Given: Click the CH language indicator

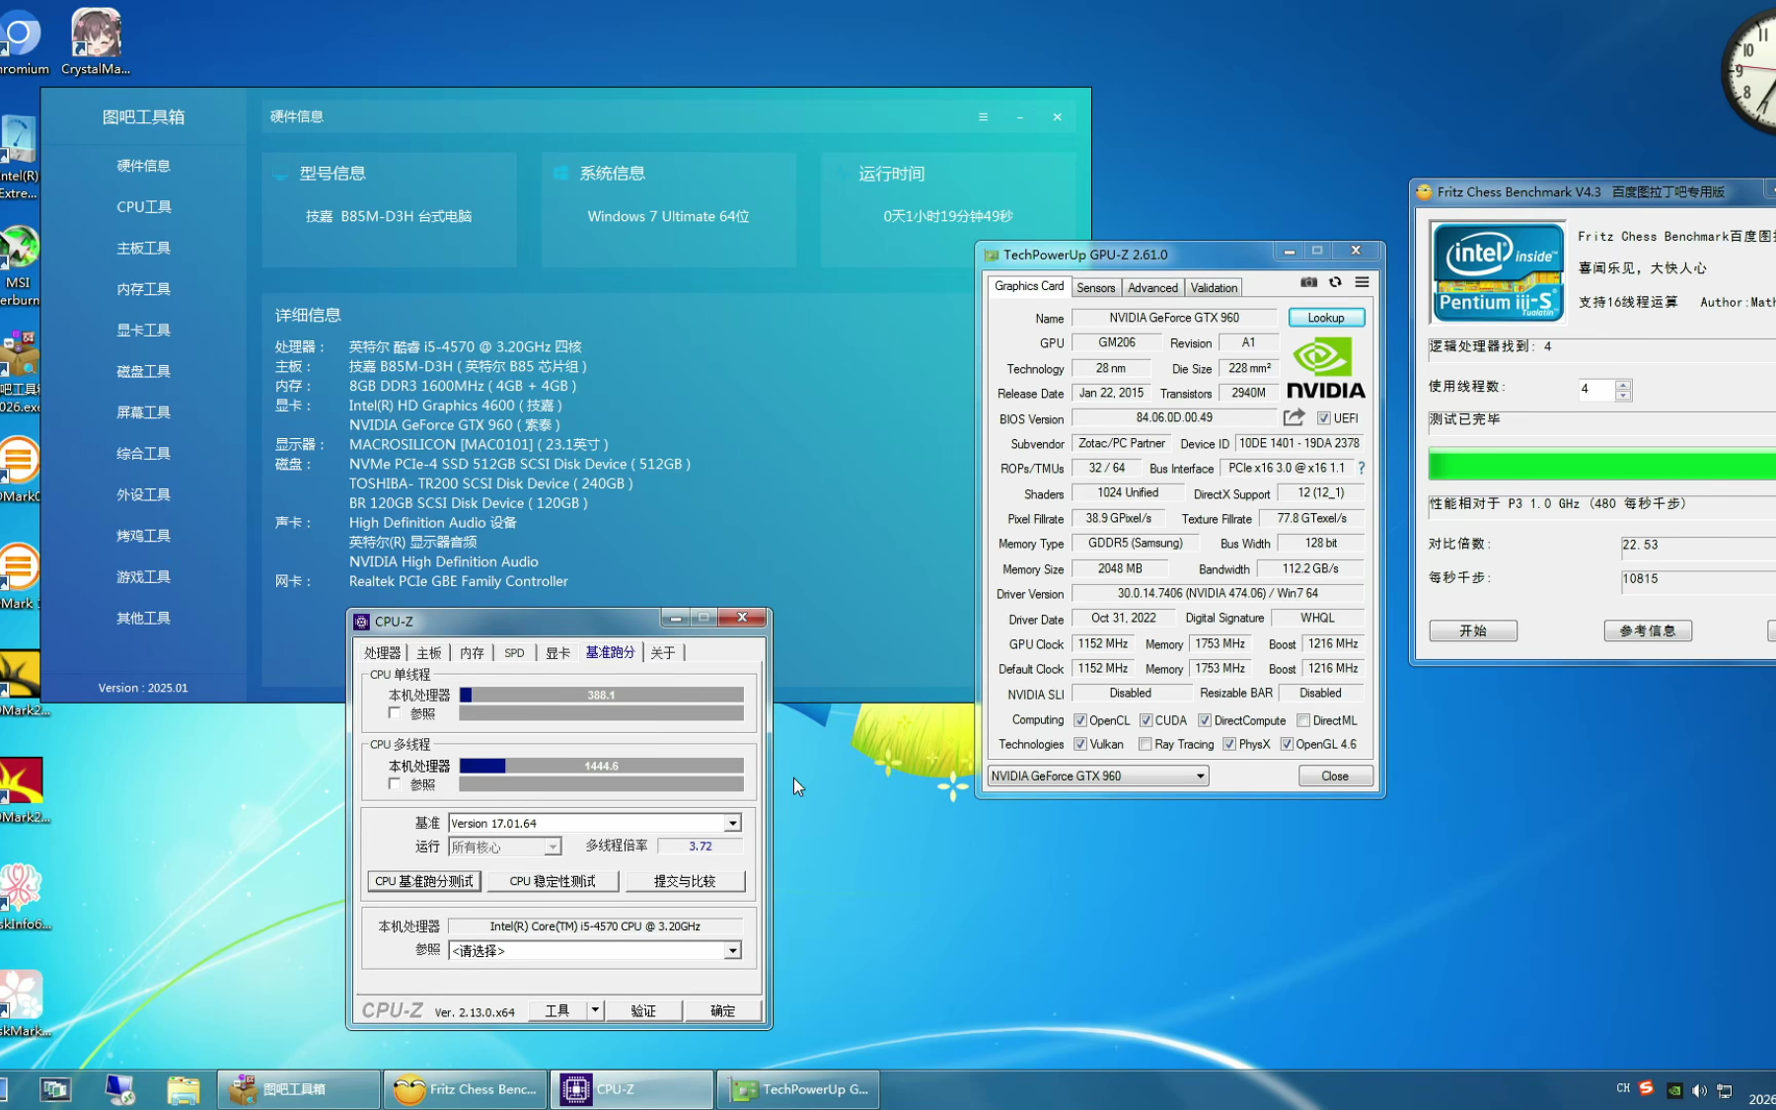Looking at the screenshot, I should pos(1623,1088).
